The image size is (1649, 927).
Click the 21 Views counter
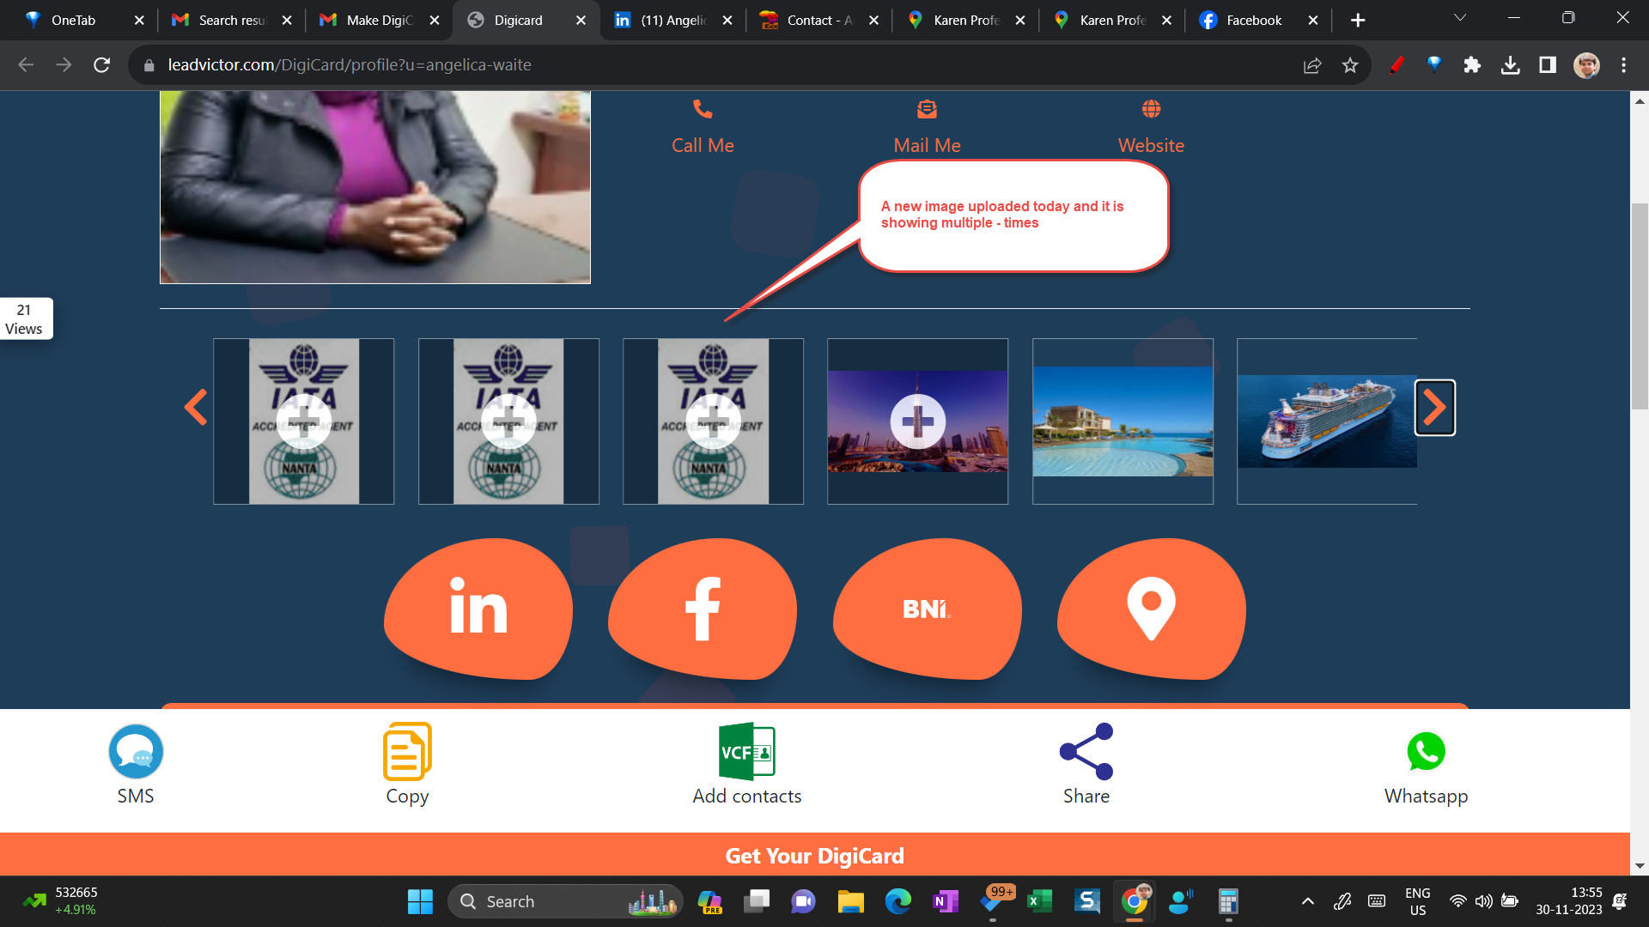[24, 318]
